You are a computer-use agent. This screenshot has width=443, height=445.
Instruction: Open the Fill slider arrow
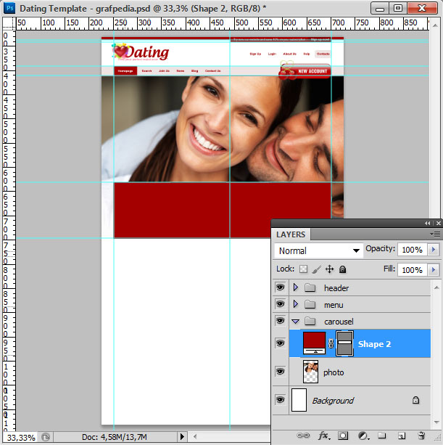pyautogui.click(x=434, y=269)
